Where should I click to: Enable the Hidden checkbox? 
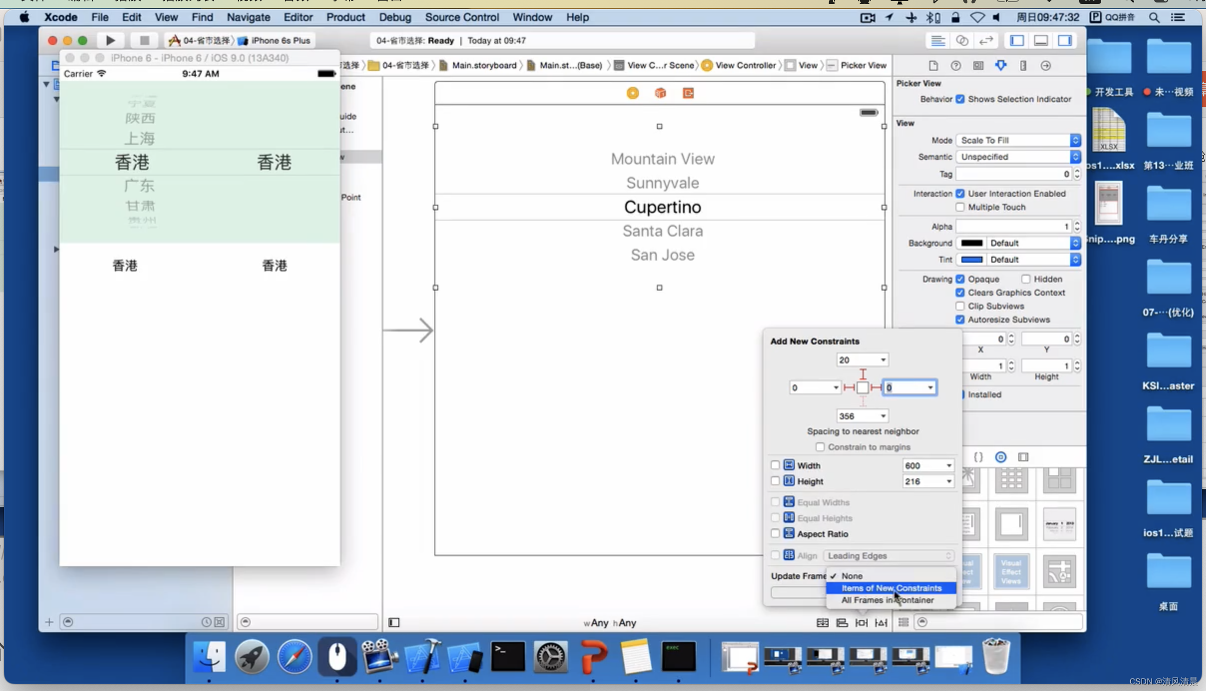1026,279
